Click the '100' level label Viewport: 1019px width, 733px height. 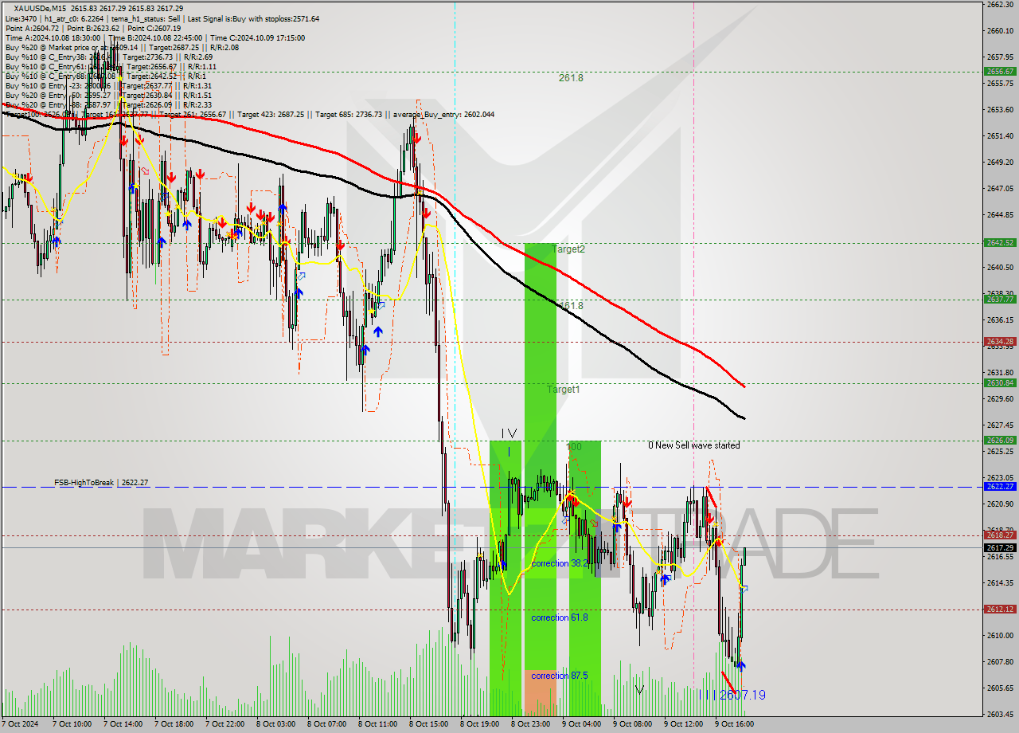pyautogui.click(x=574, y=447)
